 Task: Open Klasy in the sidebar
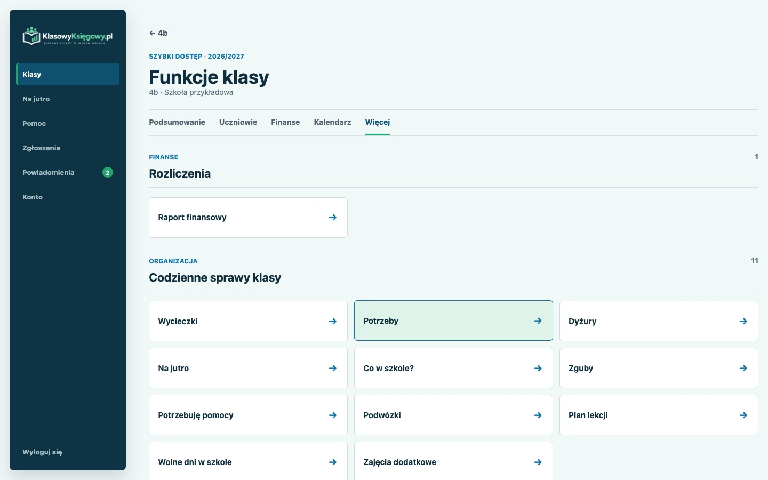tap(68, 74)
